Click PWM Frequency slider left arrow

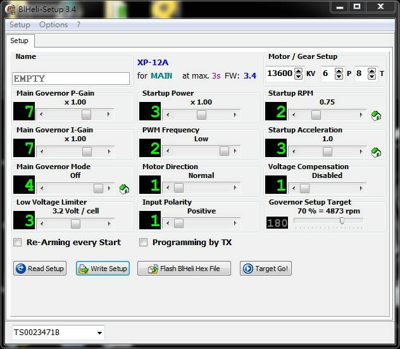[x=167, y=151]
